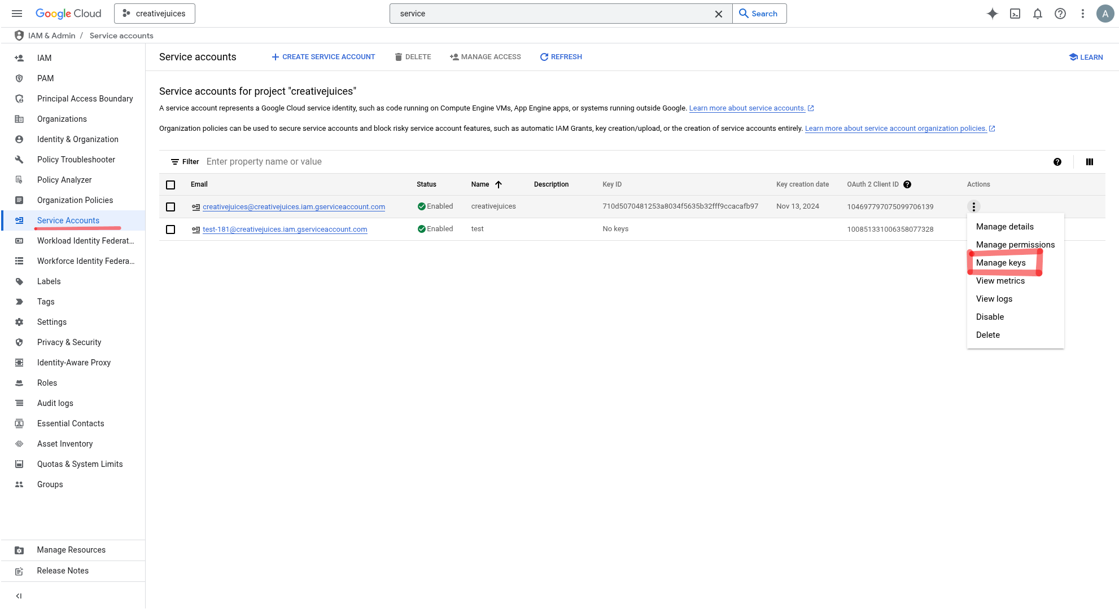Click the OAuth 2 Client ID help icon

[907, 184]
